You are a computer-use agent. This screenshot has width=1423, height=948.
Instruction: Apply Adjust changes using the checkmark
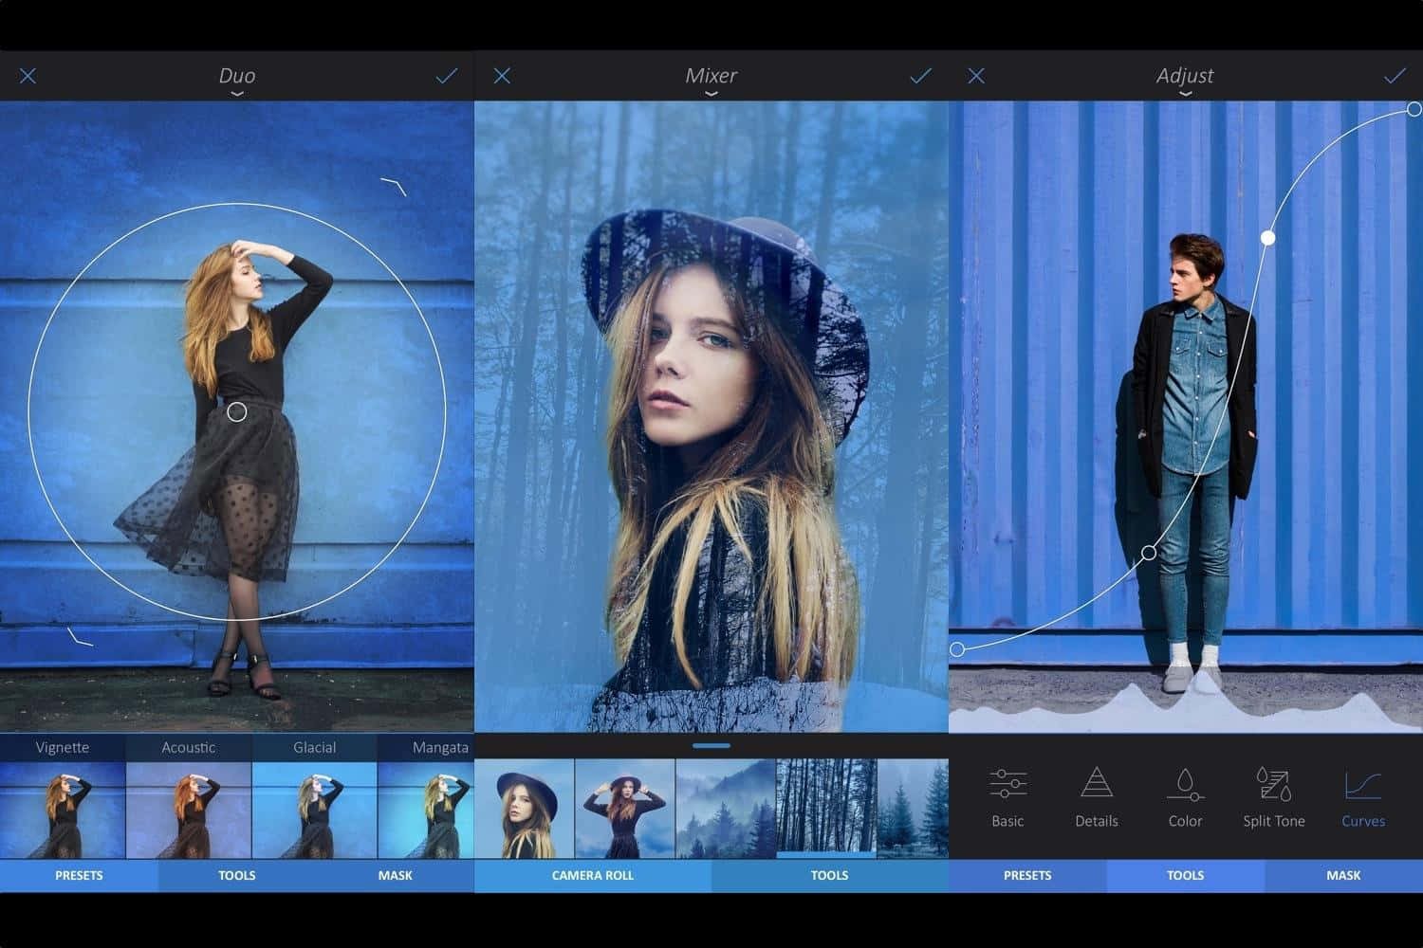pyautogui.click(x=1394, y=76)
